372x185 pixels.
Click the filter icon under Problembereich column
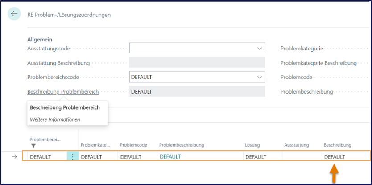pos(33,145)
